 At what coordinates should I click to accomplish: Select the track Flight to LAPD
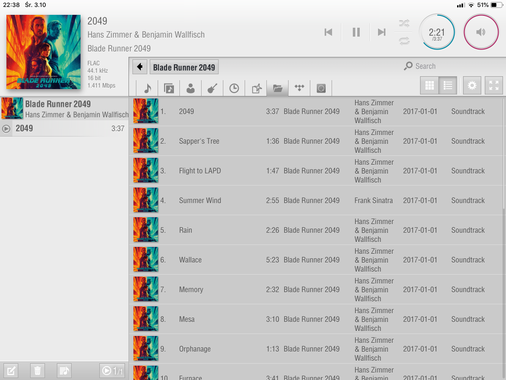pos(316,171)
